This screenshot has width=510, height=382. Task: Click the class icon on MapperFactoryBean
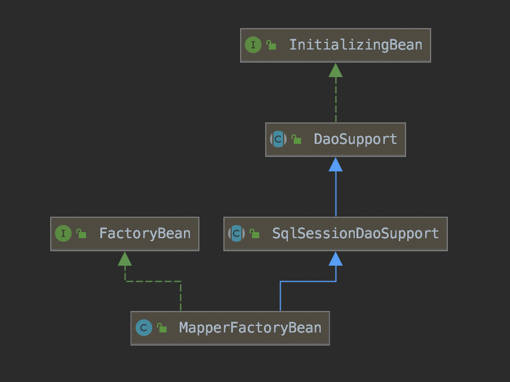pos(143,328)
